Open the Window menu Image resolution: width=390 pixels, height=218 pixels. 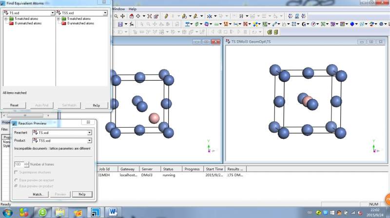118,9
